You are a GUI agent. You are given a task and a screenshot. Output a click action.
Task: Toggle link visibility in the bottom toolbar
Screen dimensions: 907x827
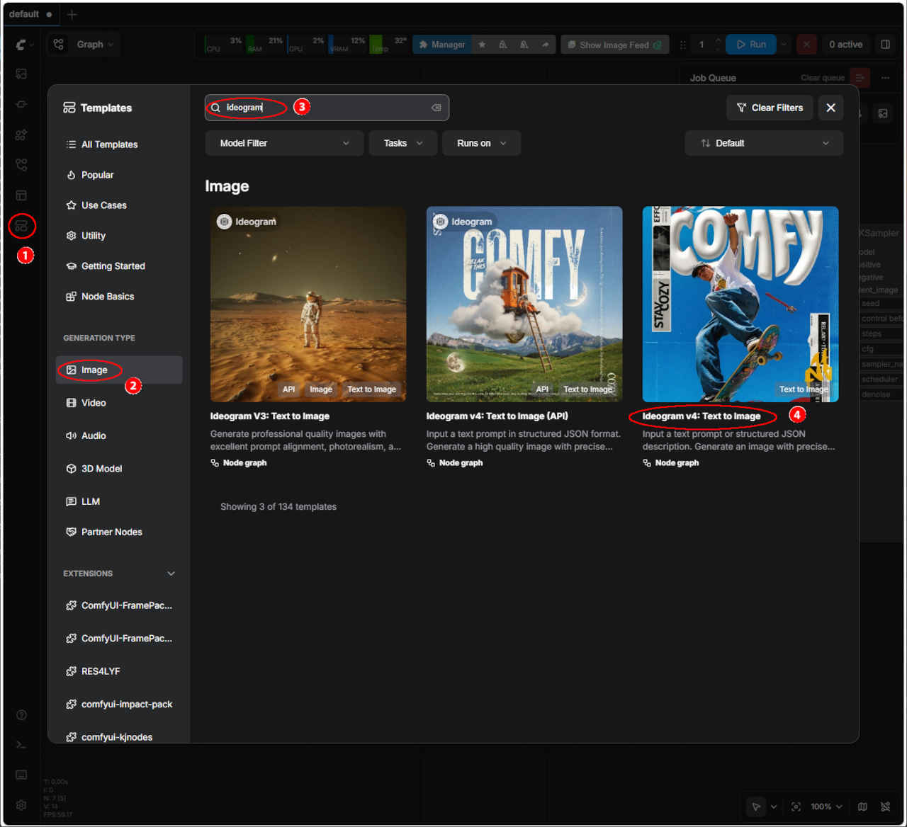pos(885,806)
